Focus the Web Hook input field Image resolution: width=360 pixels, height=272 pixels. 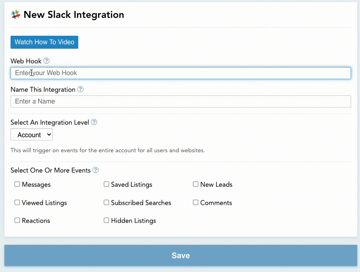pyautogui.click(x=181, y=73)
